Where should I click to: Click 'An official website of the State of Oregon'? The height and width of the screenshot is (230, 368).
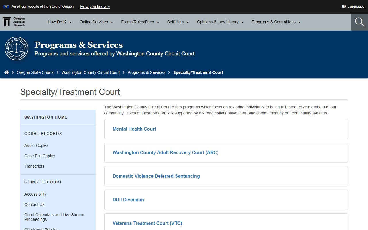pos(43,7)
